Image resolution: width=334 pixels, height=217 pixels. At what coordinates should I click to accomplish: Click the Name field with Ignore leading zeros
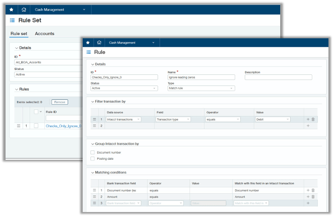201,77
